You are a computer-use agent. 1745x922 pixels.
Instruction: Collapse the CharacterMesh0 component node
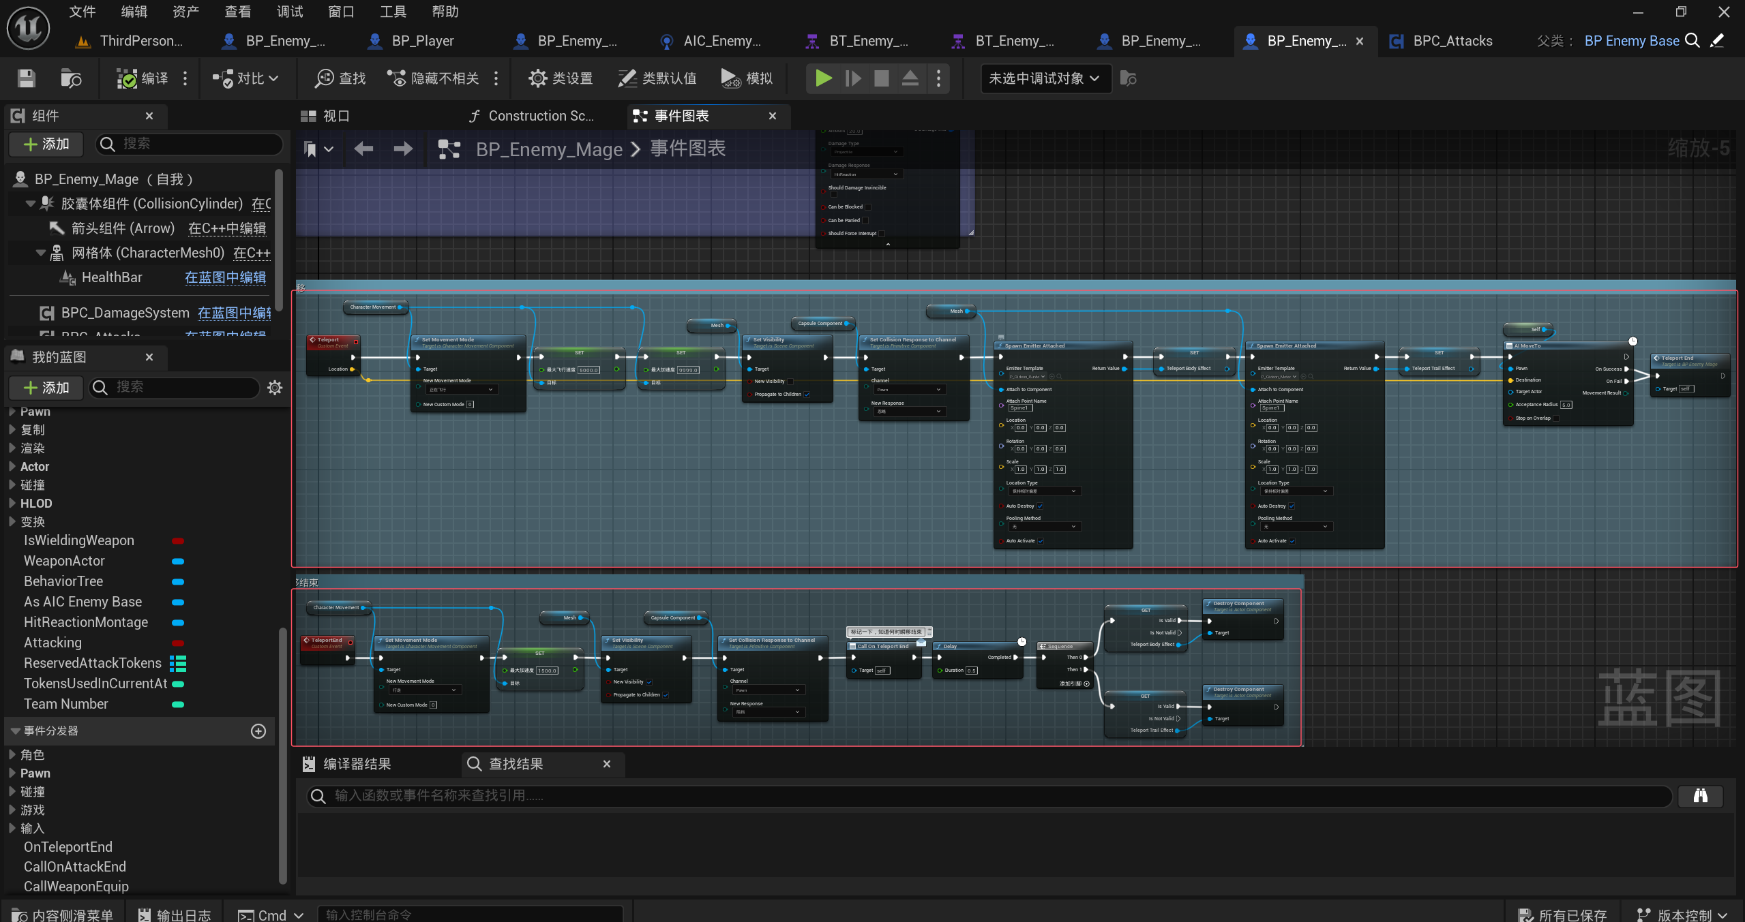click(x=40, y=253)
